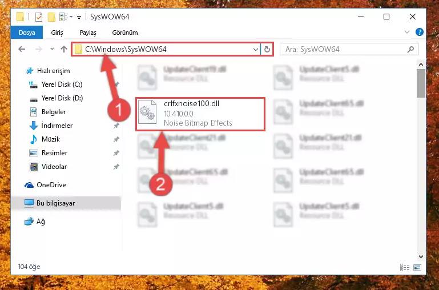439x290 pixels.
Task: Click the Properties quick access icon
Action: click(x=39, y=17)
